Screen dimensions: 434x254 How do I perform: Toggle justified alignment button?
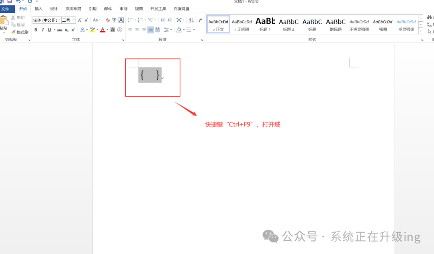coord(151,30)
